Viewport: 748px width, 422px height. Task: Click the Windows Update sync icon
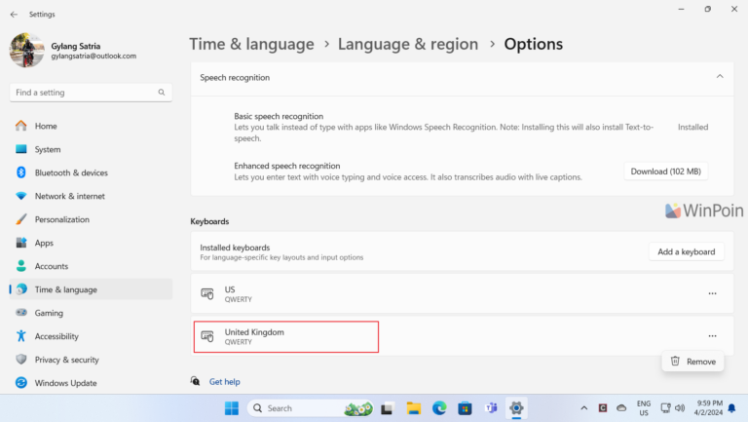pos(21,383)
